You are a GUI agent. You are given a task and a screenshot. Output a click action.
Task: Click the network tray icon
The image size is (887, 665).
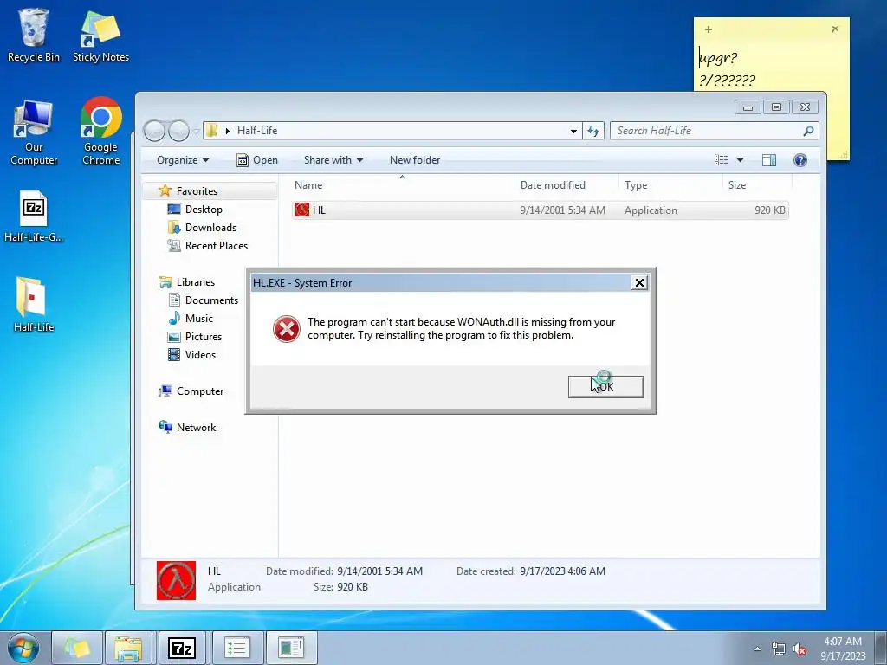click(x=779, y=649)
